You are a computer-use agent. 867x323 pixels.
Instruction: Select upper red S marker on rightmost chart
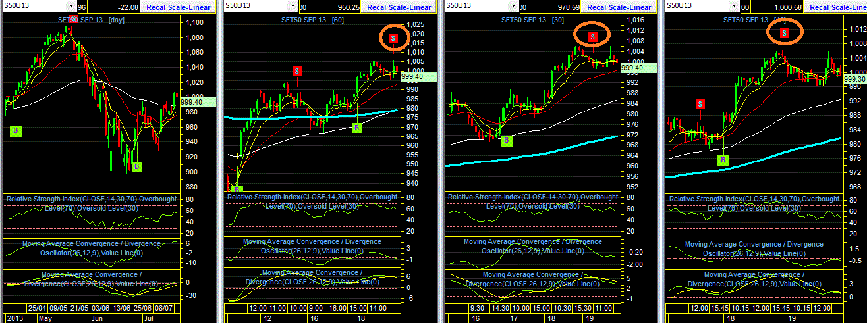coord(784,33)
